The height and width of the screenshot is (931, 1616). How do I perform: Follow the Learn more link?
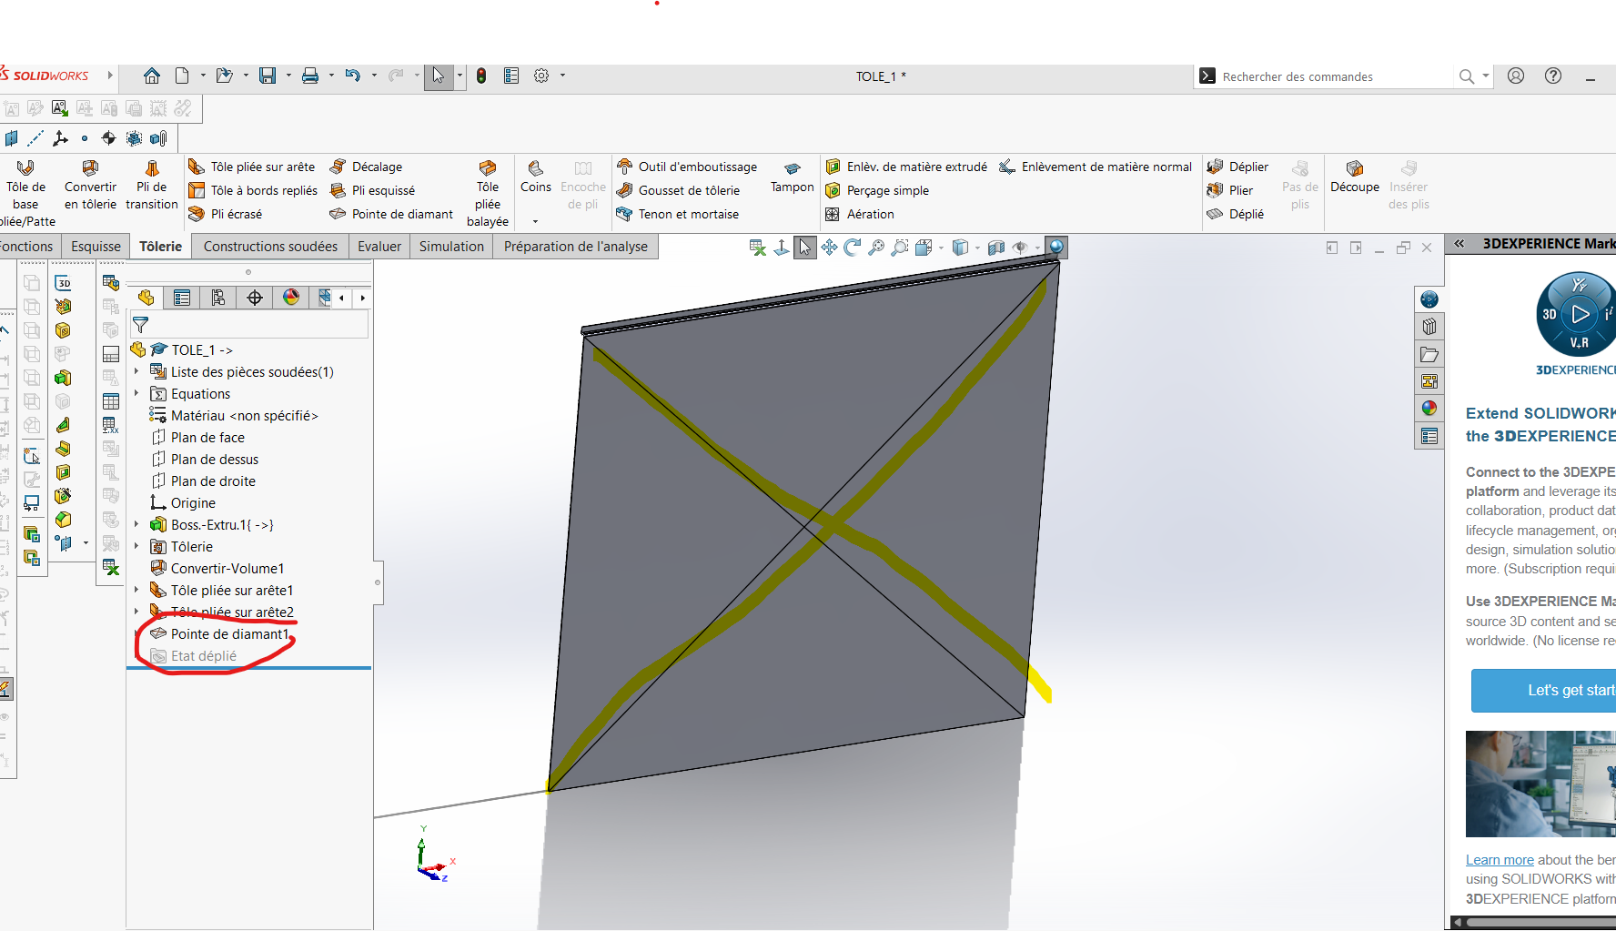click(x=1500, y=860)
